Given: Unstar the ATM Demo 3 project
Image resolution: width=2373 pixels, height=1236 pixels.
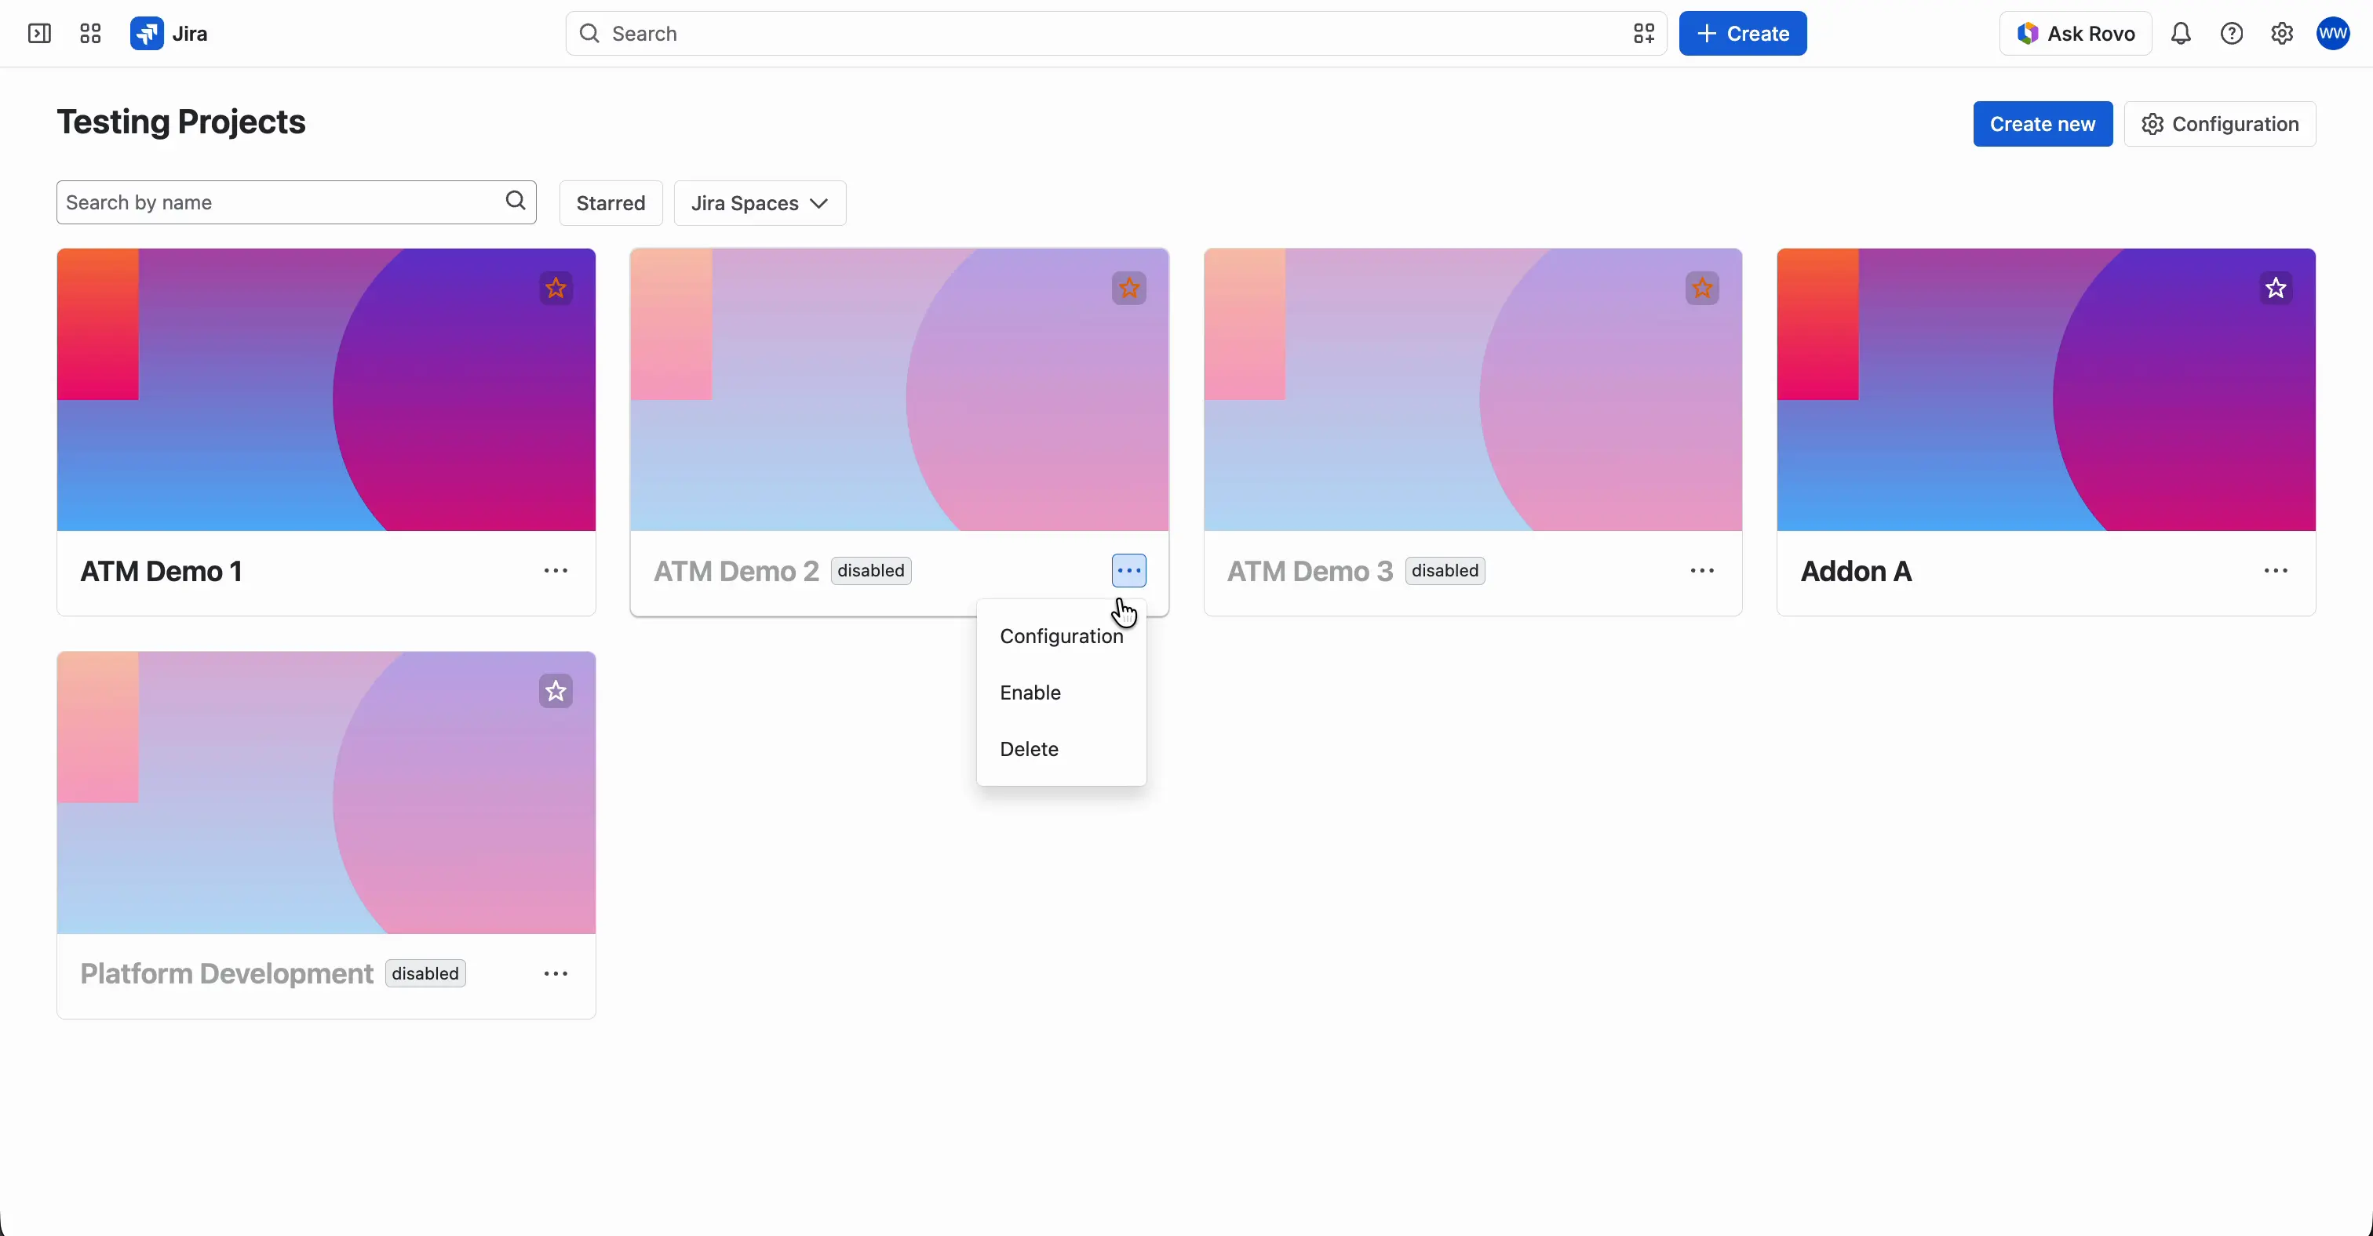Looking at the screenshot, I should (1701, 288).
